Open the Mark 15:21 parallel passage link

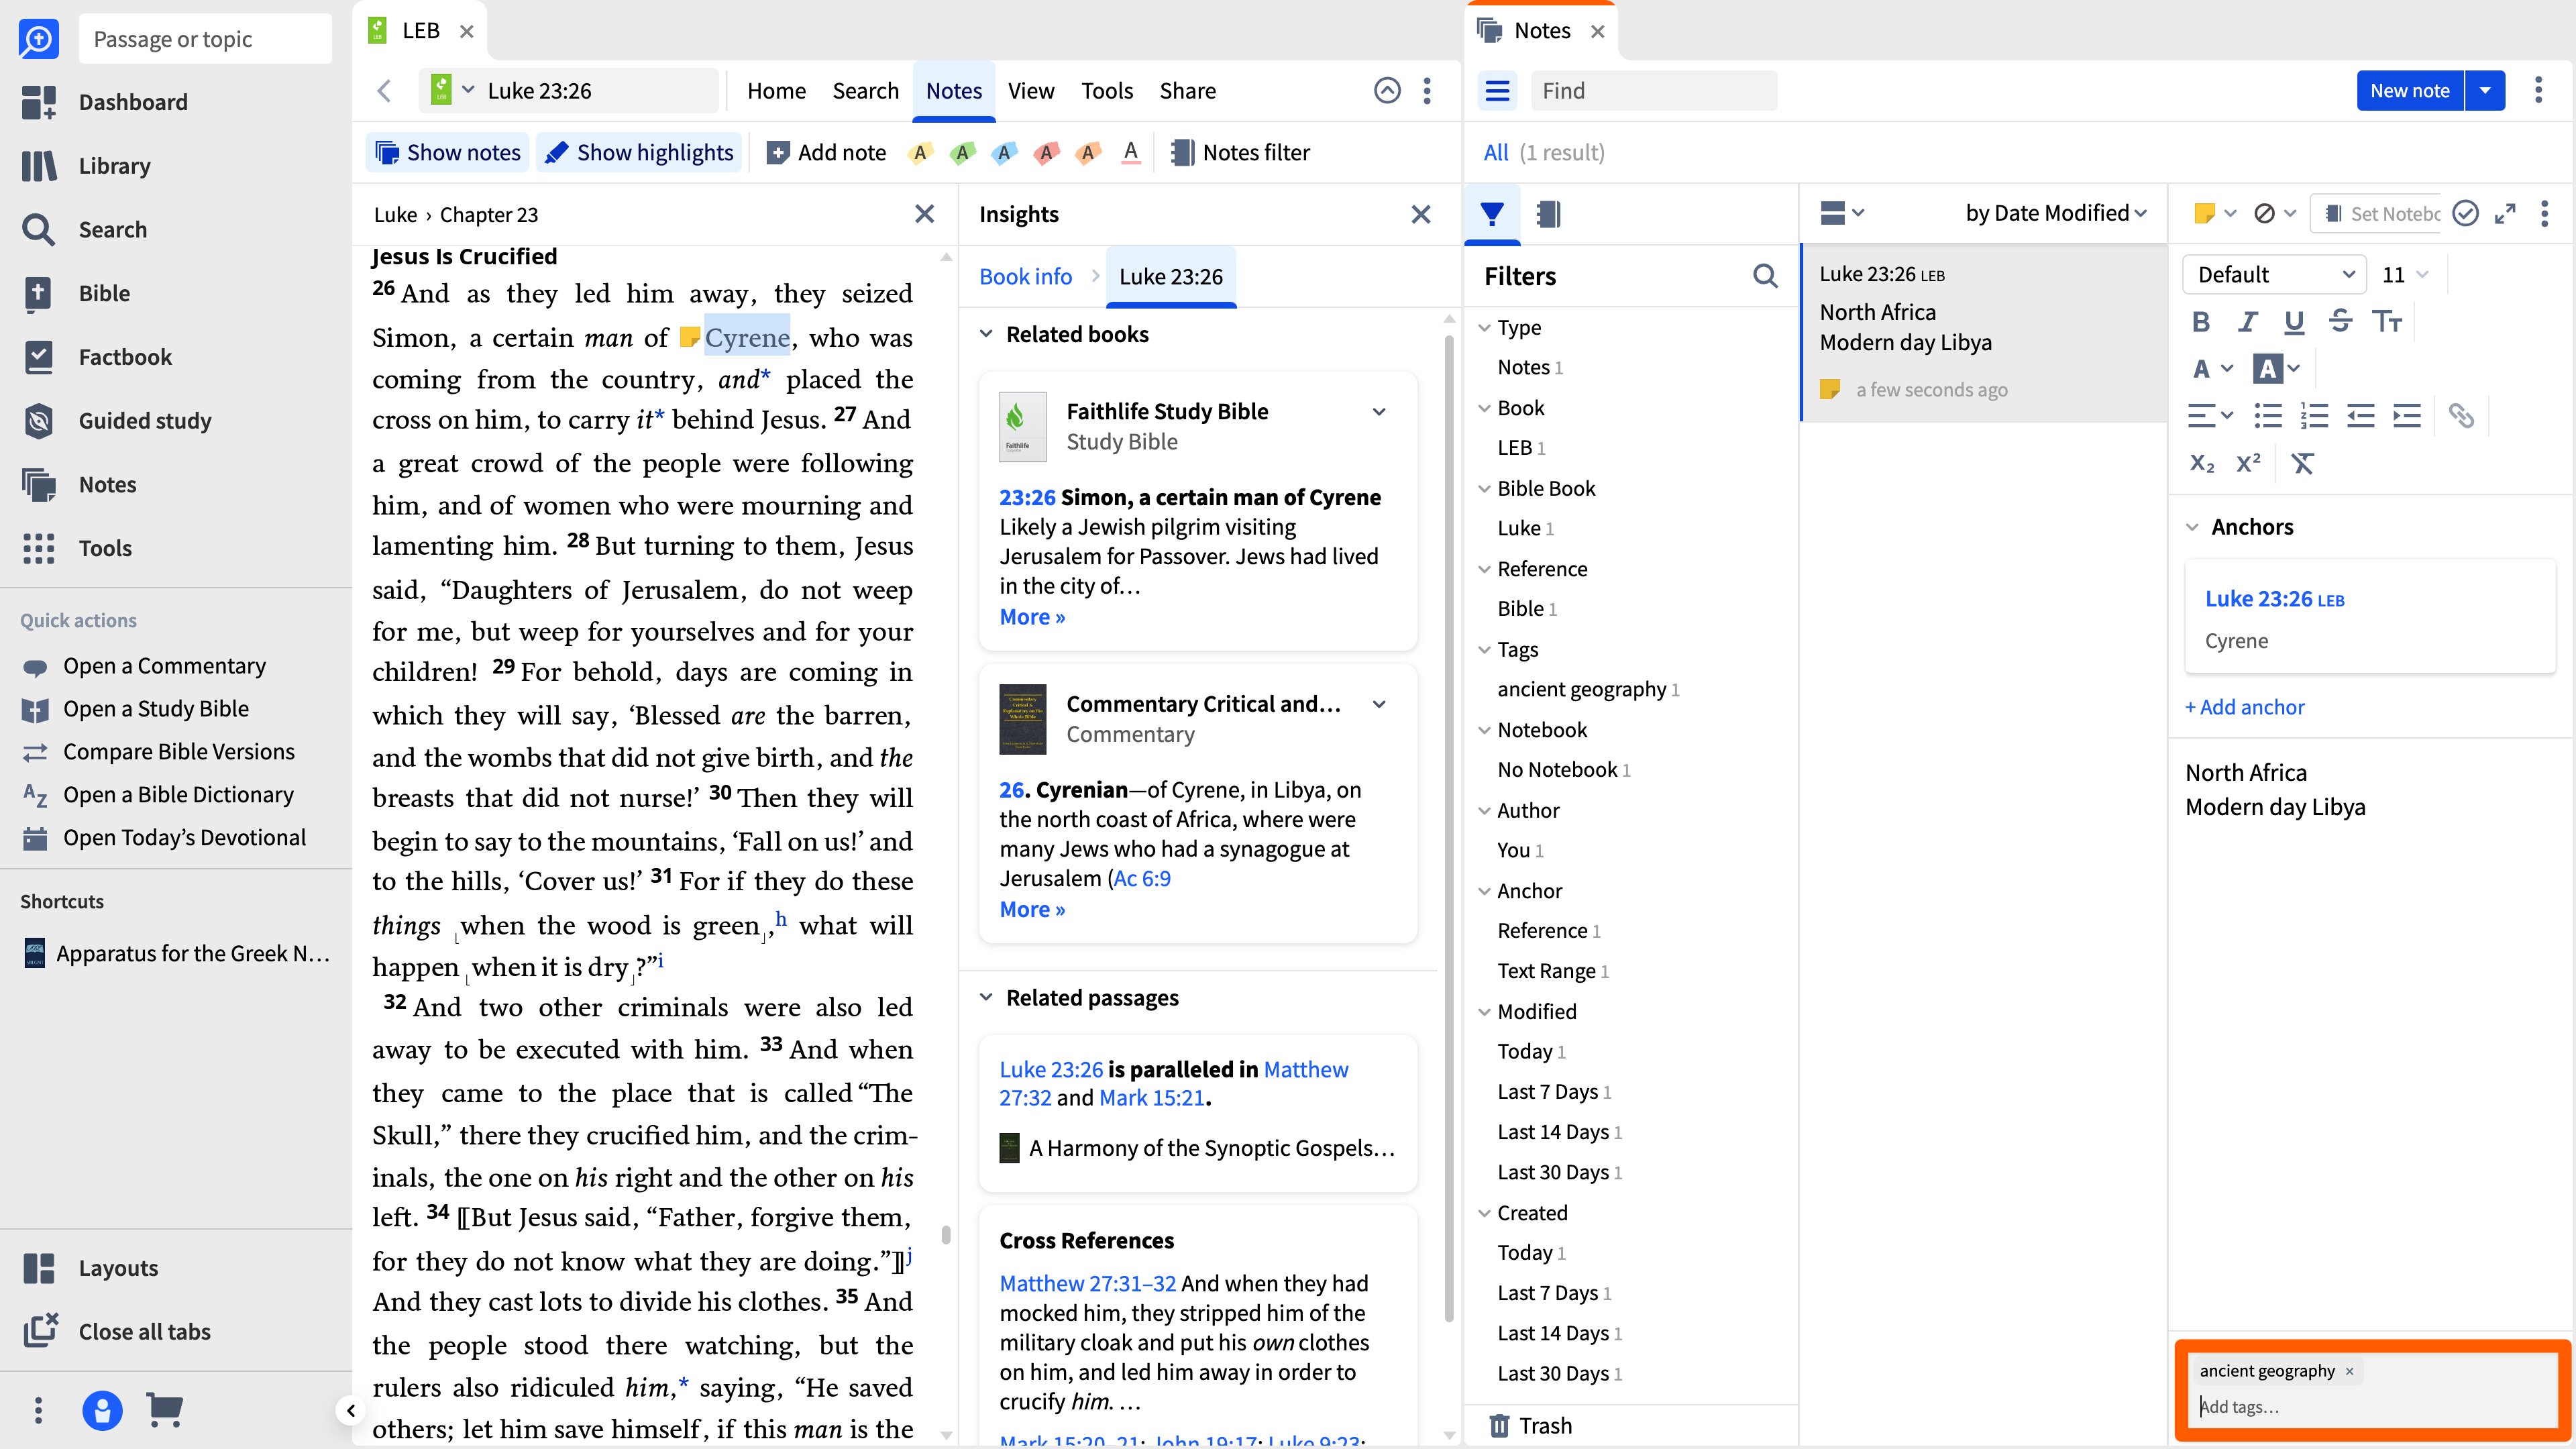1152,1098
